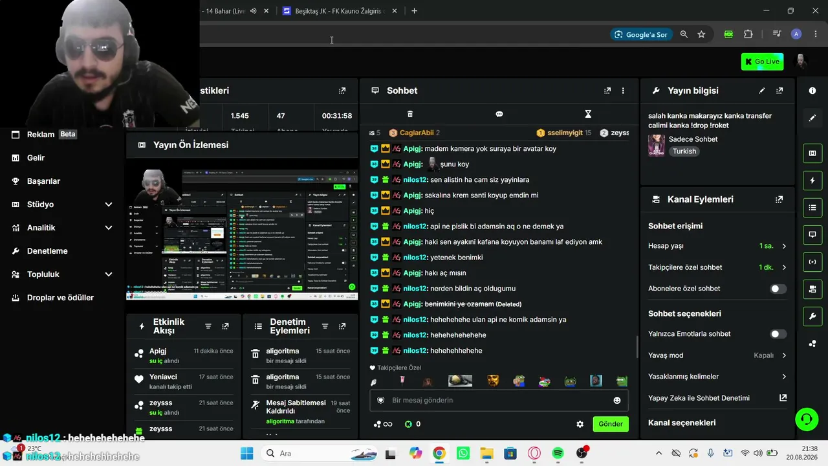Pop out the Yayın bilgisi panel
The image size is (828, 466).
[x=779, y=91]
